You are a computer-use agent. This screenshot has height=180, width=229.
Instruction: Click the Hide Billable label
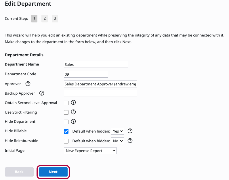(x=16, y=131)
